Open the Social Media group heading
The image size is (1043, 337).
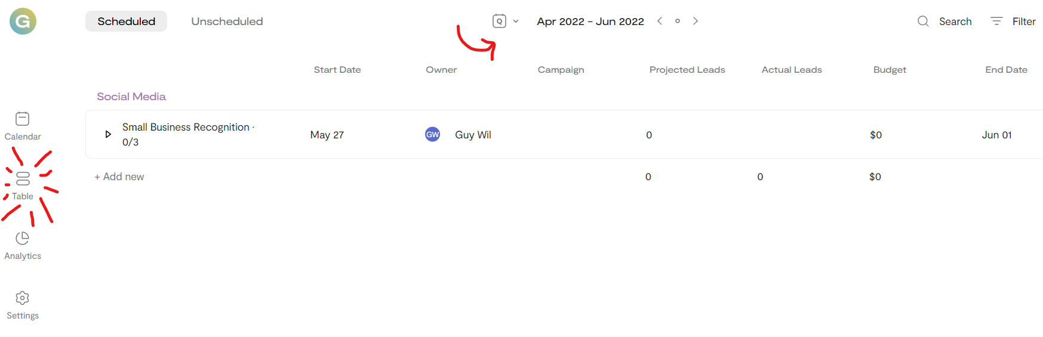pos(131,97)
